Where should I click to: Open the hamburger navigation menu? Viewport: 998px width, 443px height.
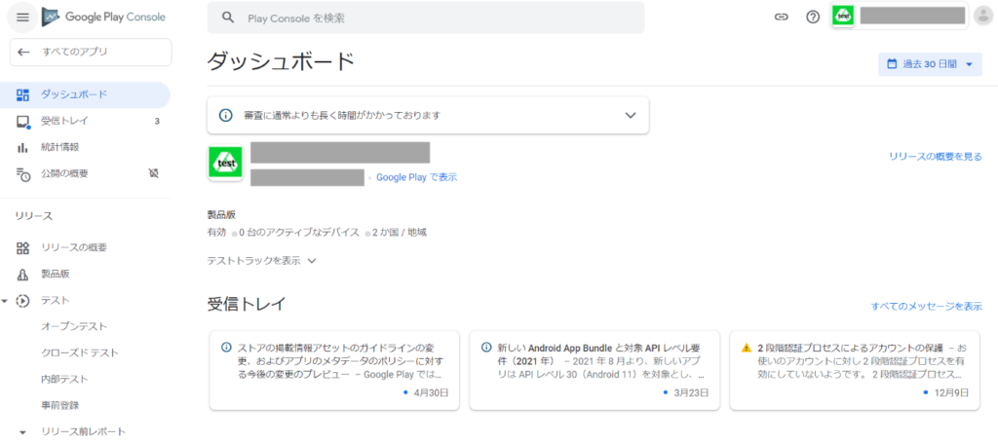tap(22, 18)
